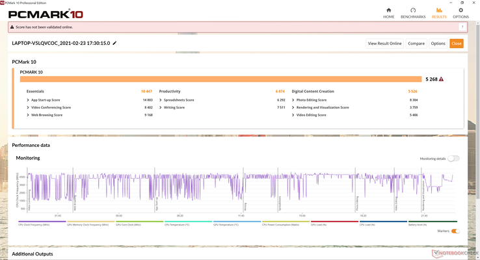Image resolution: width=480 pixels, height=260 pixels.
Task: Expand the App Start-up Score row
Action: point(28,99)
